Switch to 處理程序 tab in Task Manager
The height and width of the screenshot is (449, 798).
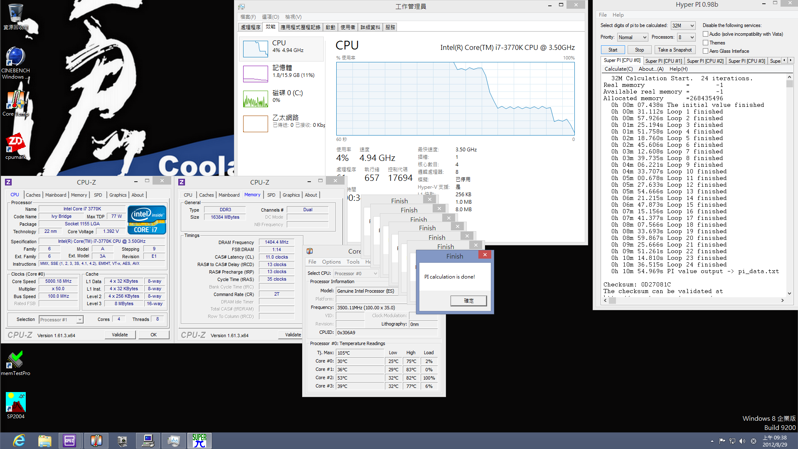point(251,27)
